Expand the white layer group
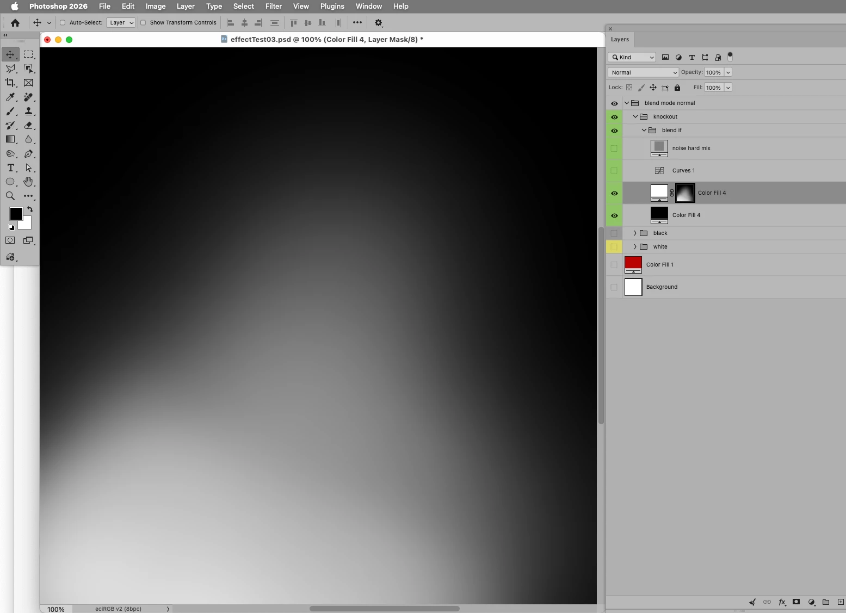This screenshot has height=613, width=846. tap(635, 246)
